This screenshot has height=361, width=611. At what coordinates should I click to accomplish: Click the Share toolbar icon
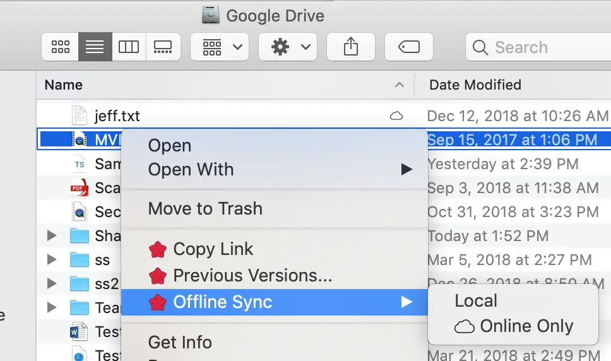click(351, 47)
